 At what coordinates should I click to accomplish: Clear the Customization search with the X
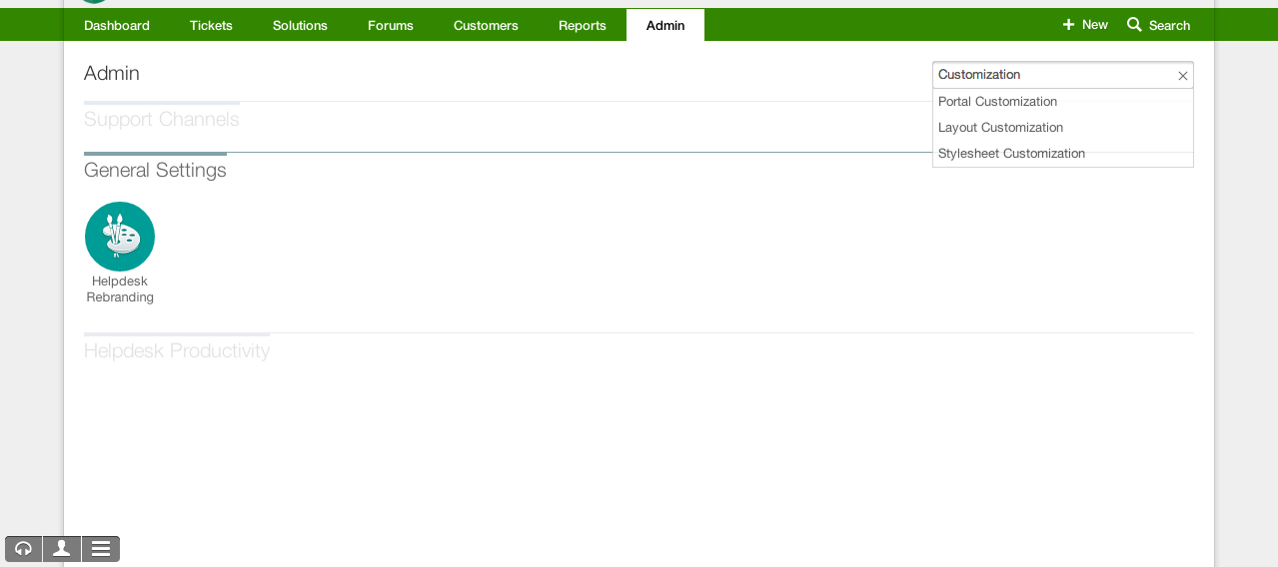(1183, 76)
